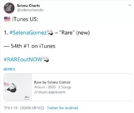The image size is (134, 113).
Task: Expand the tweet options chevron menu
Action: 130,5
